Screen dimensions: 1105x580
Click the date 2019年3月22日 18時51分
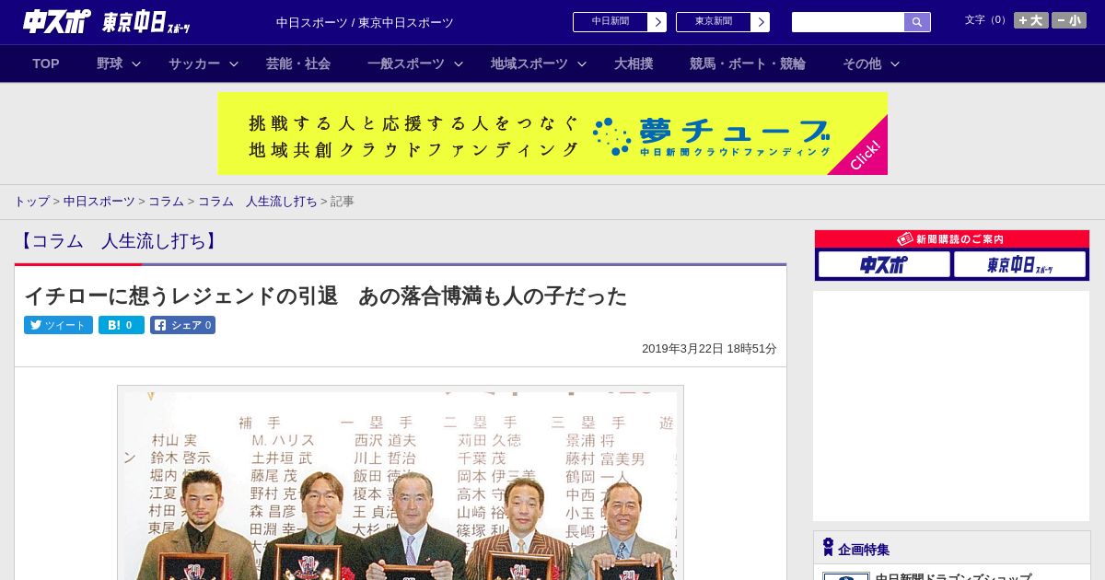click(x=709, y=349)
